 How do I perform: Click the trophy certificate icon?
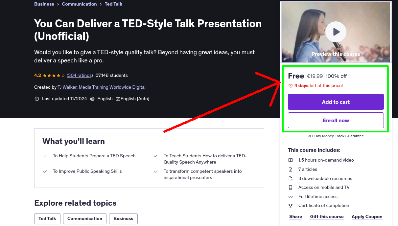click(x=291, y=206)
